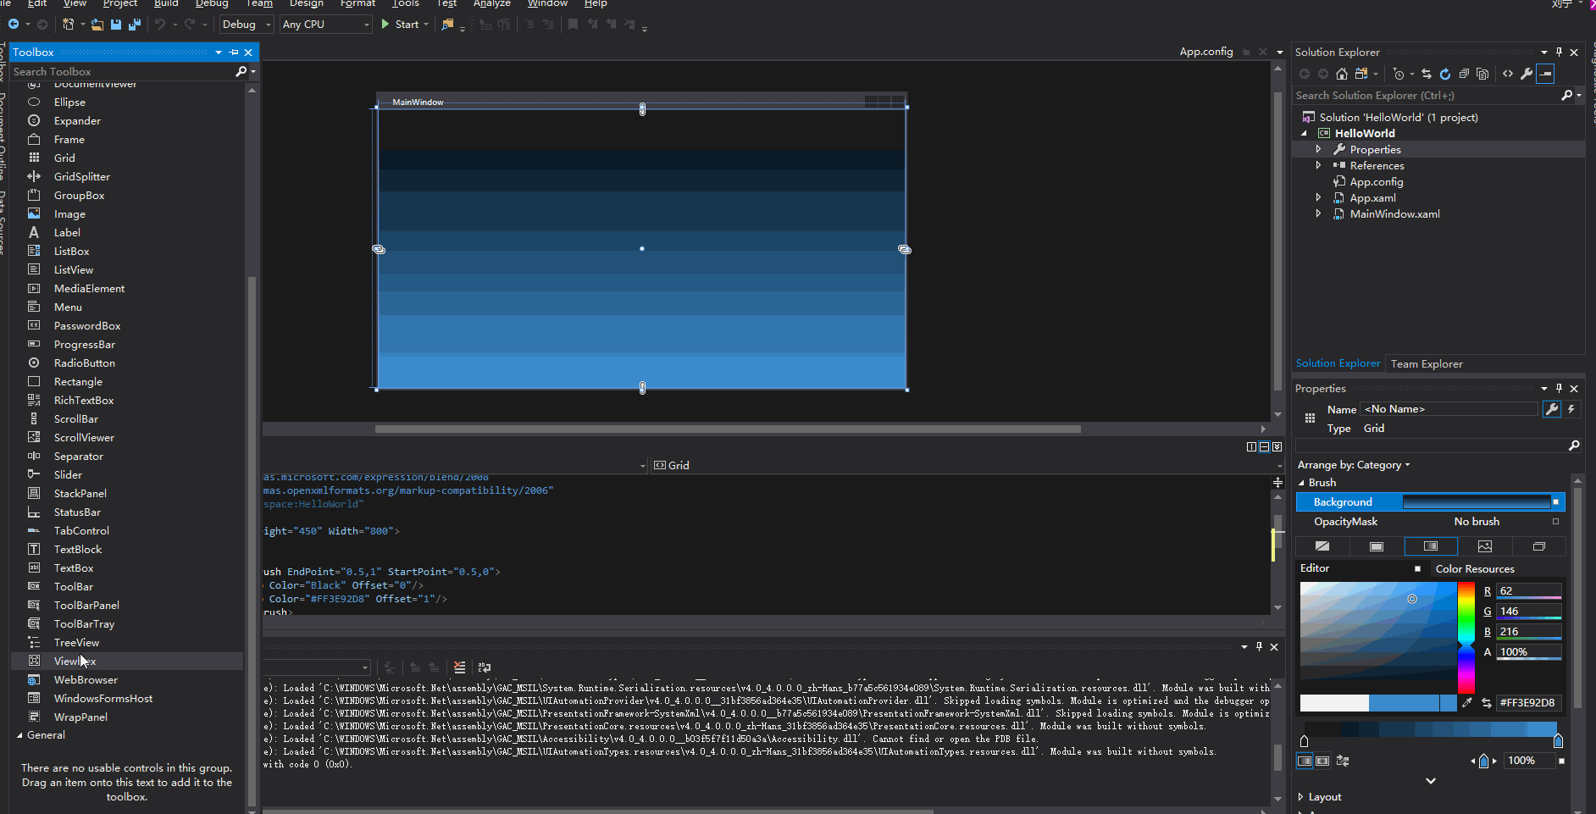
Task: Expand the MainWindow.xaml tree node
Action: 1318,214
